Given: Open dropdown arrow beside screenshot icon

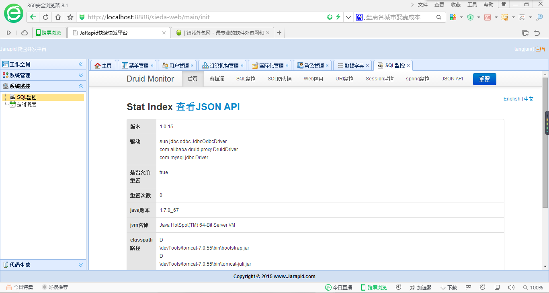Looking at the screenshot, I should coord(513,17).
